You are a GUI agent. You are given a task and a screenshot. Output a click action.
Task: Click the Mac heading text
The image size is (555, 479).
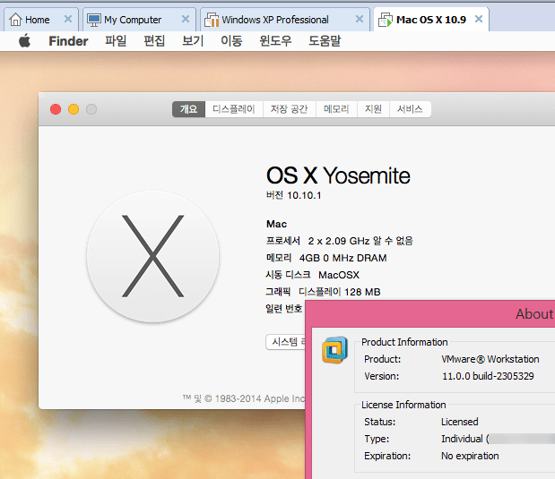pyautogui.click(x=276, y=224)
